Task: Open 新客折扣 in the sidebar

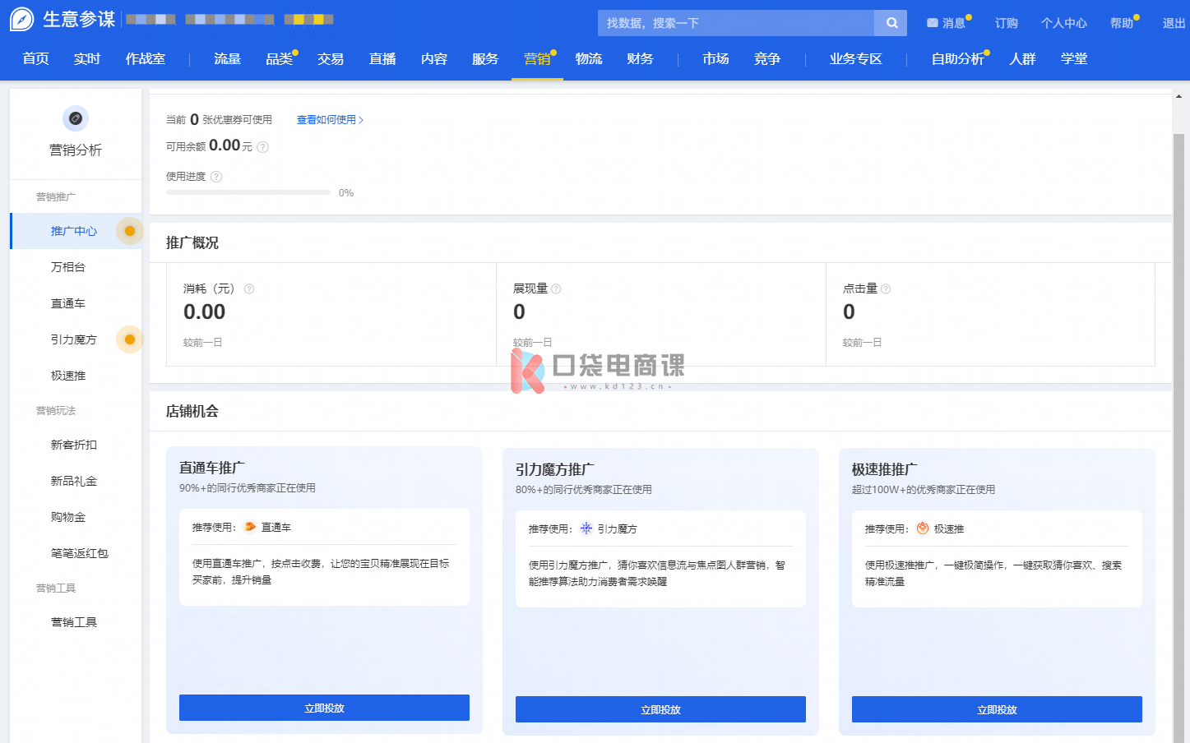Action: [x=74, y=445]
